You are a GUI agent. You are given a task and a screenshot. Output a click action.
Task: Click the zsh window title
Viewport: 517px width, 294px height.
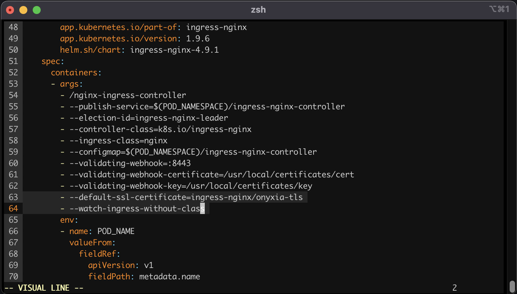(x=258, y=10)
